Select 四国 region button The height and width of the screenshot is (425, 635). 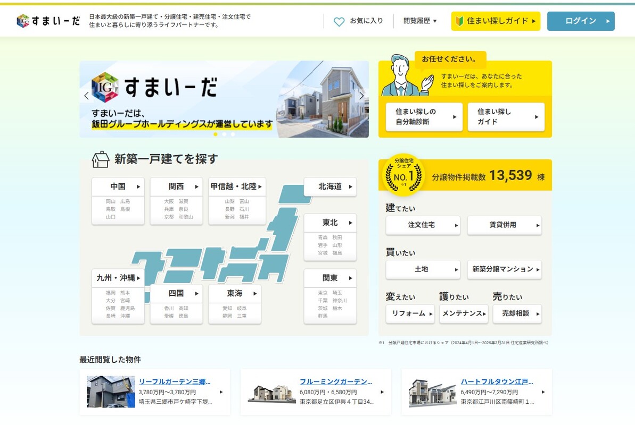tap(176, 294)
